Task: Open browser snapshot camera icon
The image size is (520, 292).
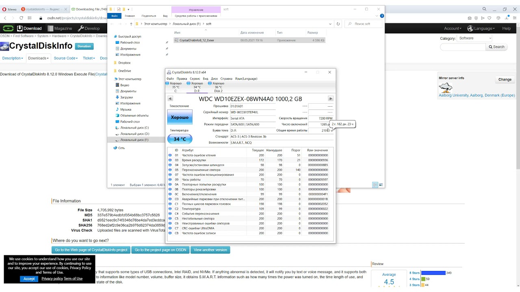Action: (470, 18)
